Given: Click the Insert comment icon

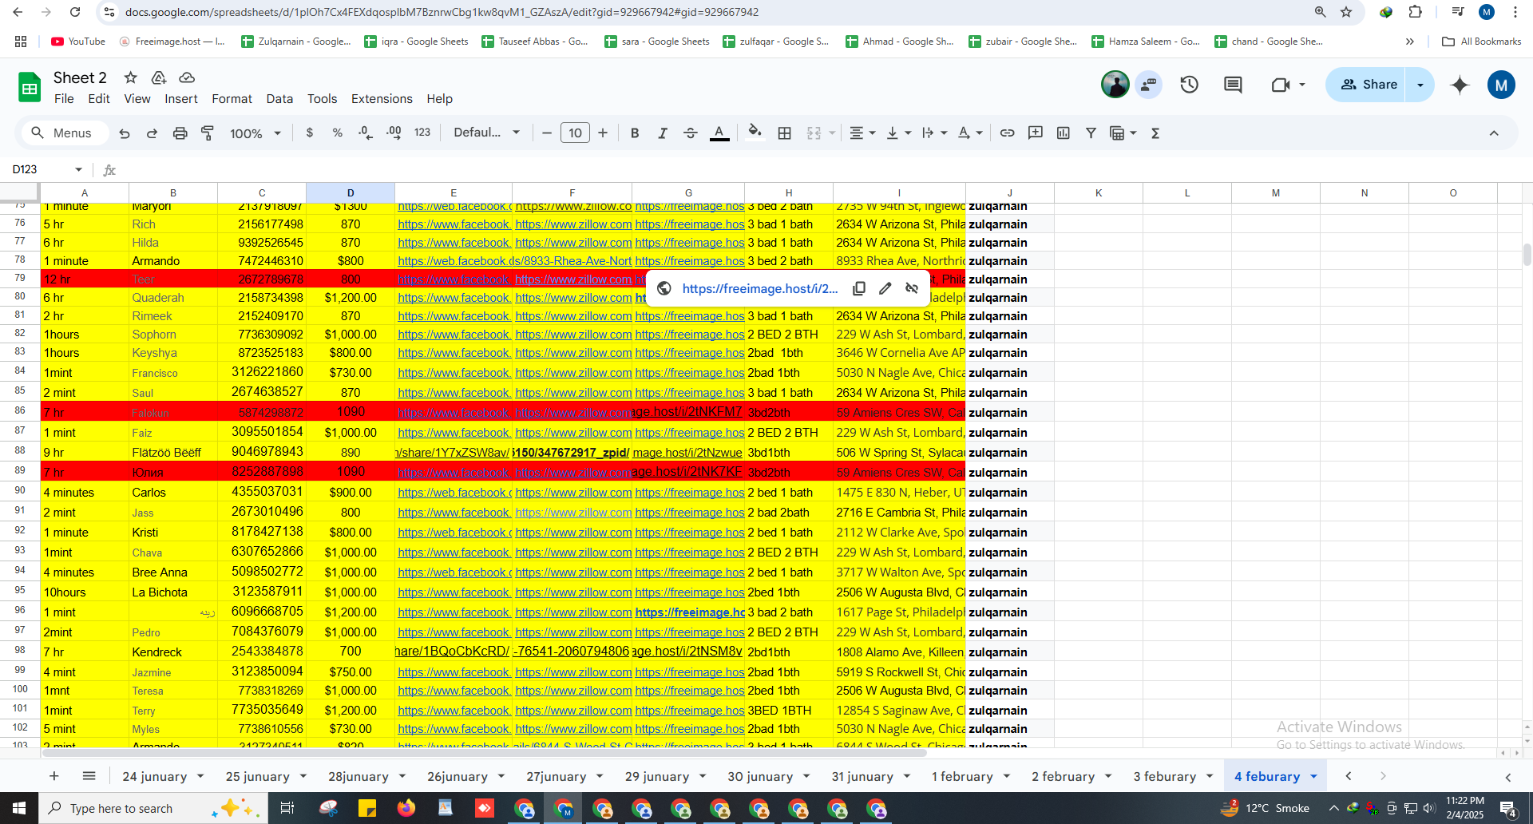Looking at the screenshot, I should pos(1036,133).
